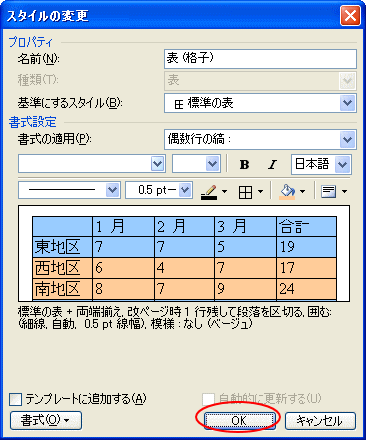Image resolution: width=366 pixels, height=440 pixels.
Task: Apply borders with the grid icon
Action: pos(245,192)
